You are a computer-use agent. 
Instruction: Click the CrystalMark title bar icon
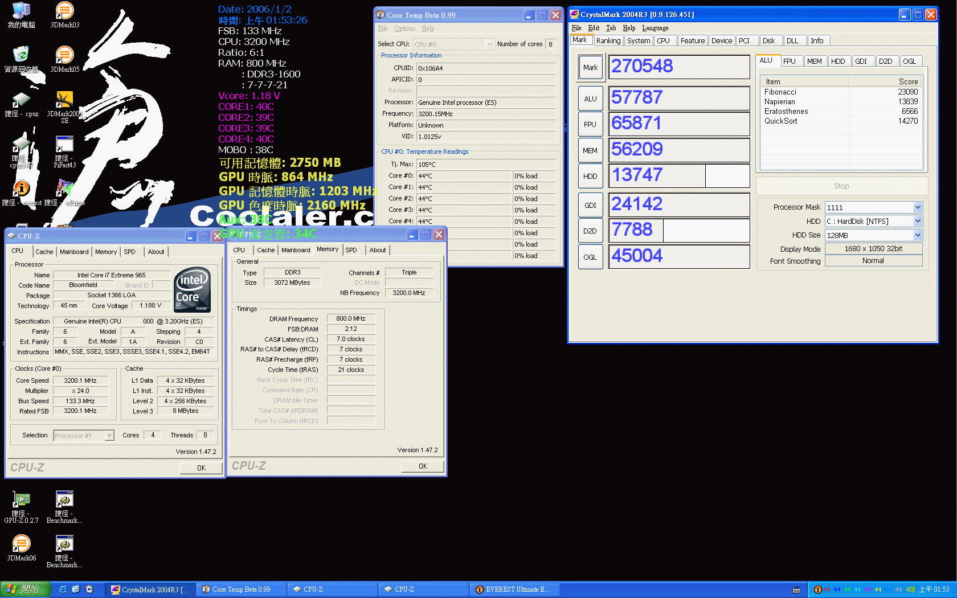574,14
